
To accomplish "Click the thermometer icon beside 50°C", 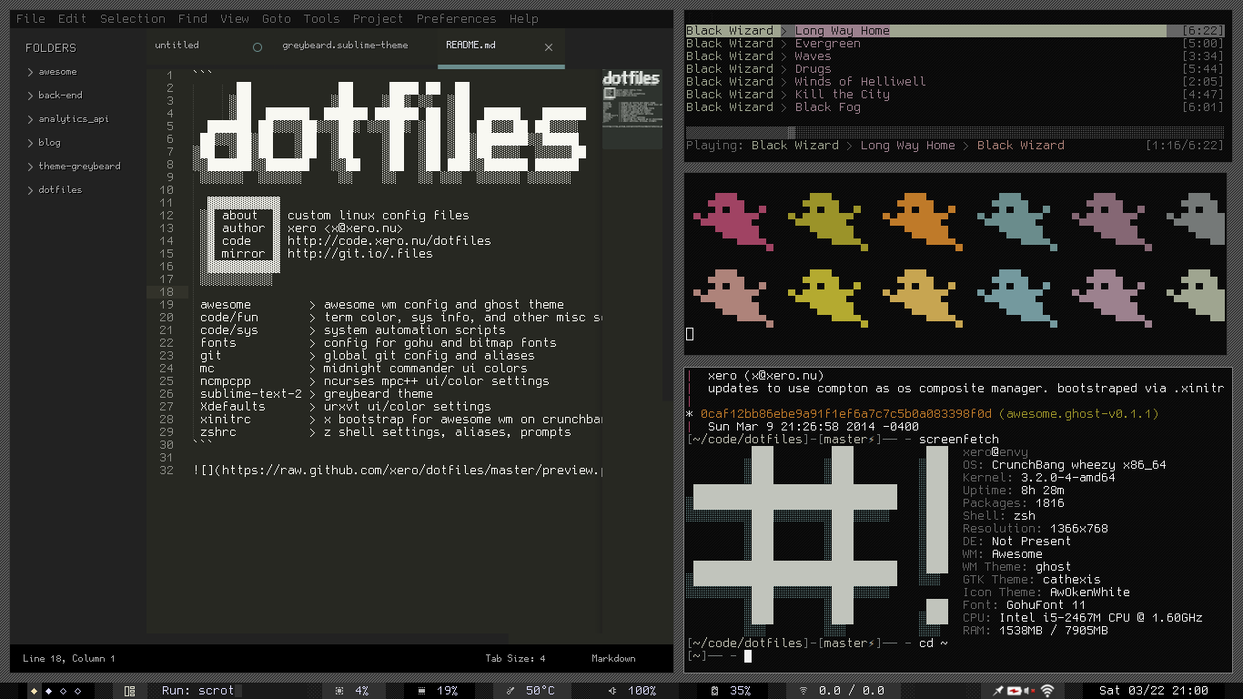I will coord(510,691).
